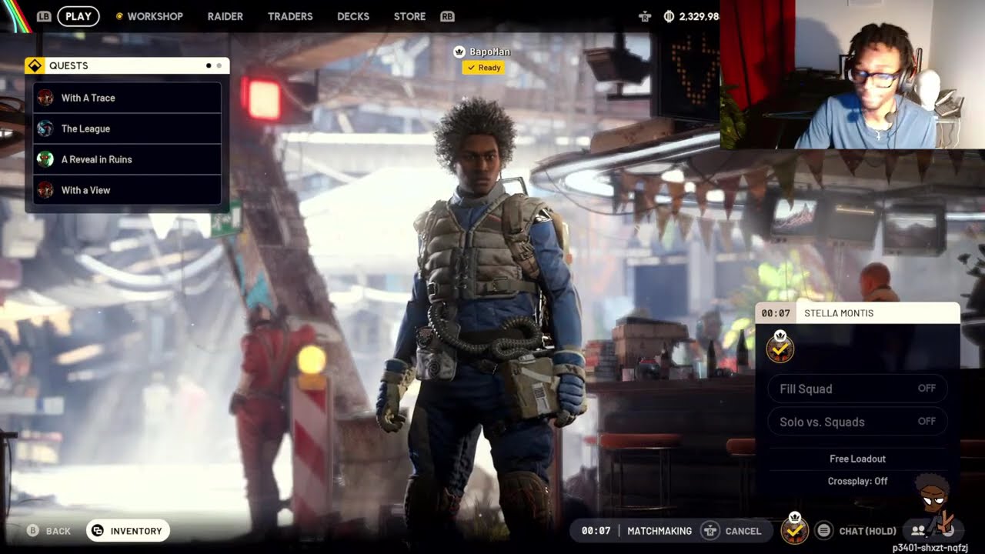Image resolution: width=985 pixels, height=554 pixels.
Task: Click the yellow Ready status badge
Action: 483,68
